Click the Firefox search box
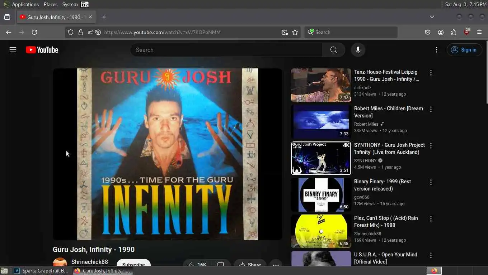The height and width of the screenshot is (275, 488). 351,32
